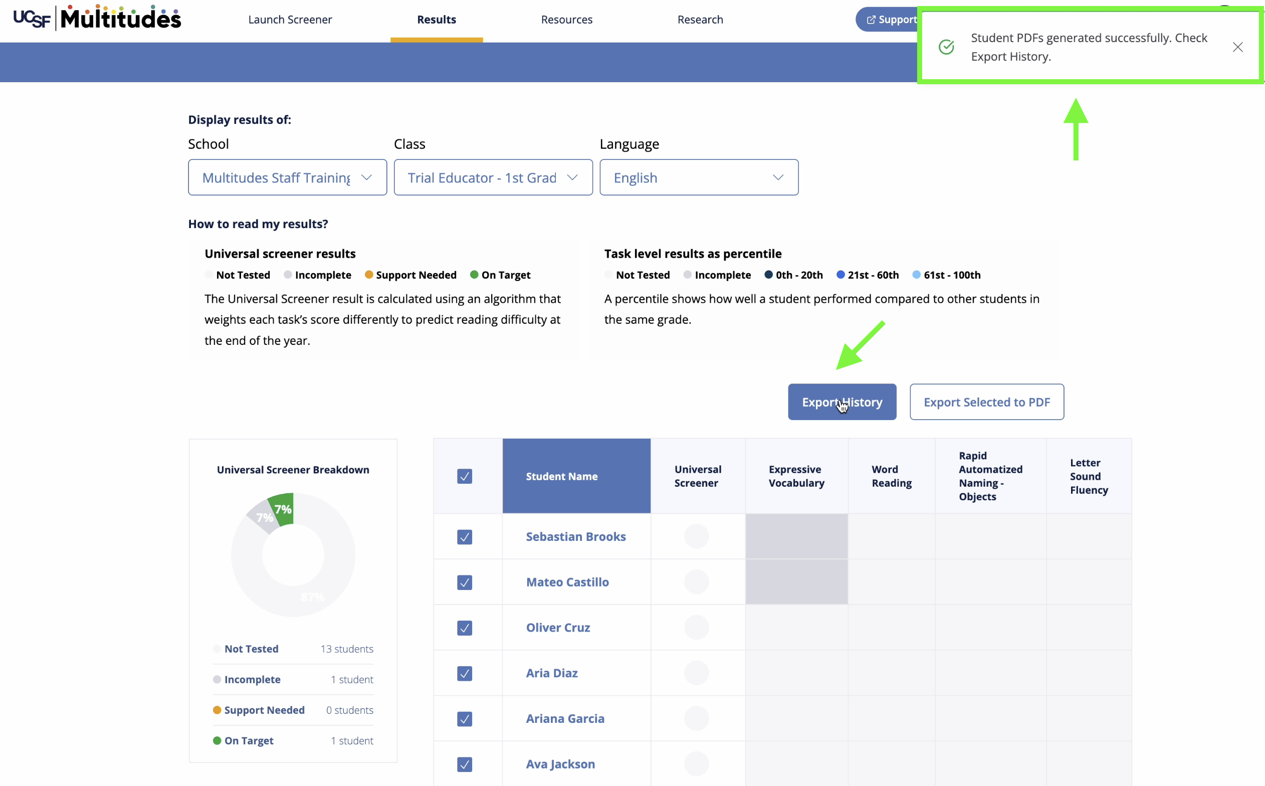Viewport: 1265px width, 786px height.
Task: Click Oliver Cruz's Universal Screener status circle
Action: point(697,628)
